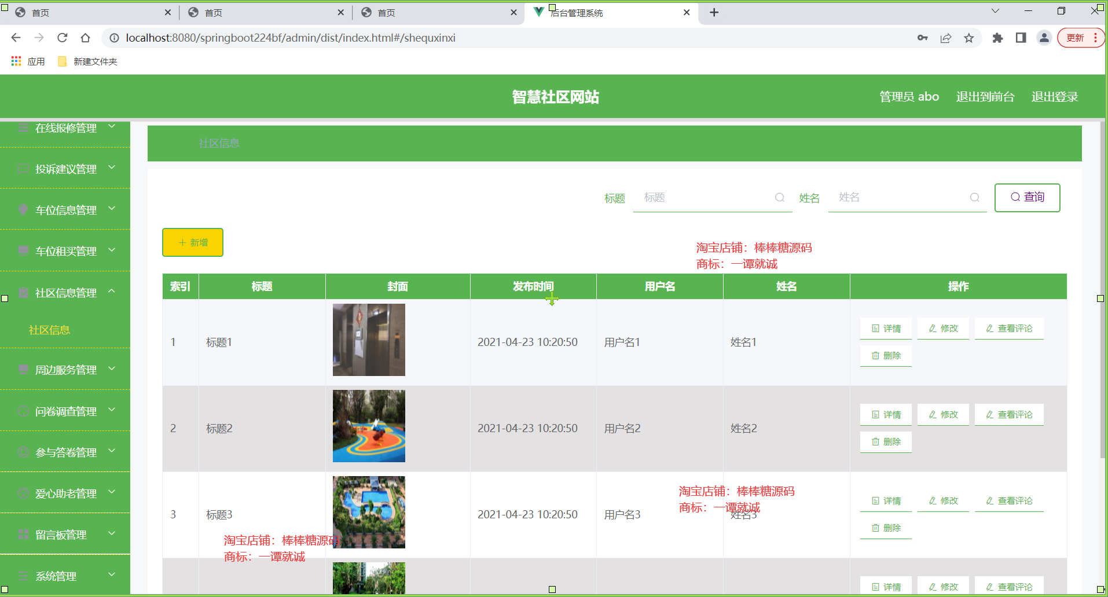Click the 发布时间 column header
Image resolution: width=1108 pixels, height=597 pixels.
click(533, 286)
